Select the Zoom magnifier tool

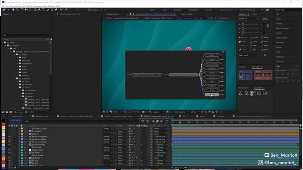tap(17, 9)
